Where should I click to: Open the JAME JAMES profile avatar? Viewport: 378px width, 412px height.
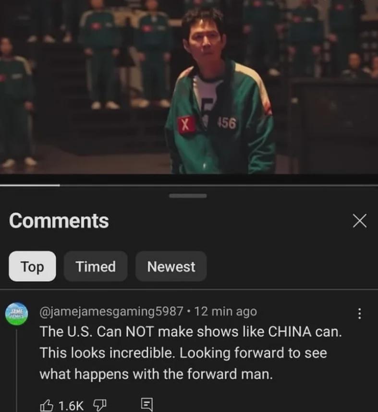16,314
